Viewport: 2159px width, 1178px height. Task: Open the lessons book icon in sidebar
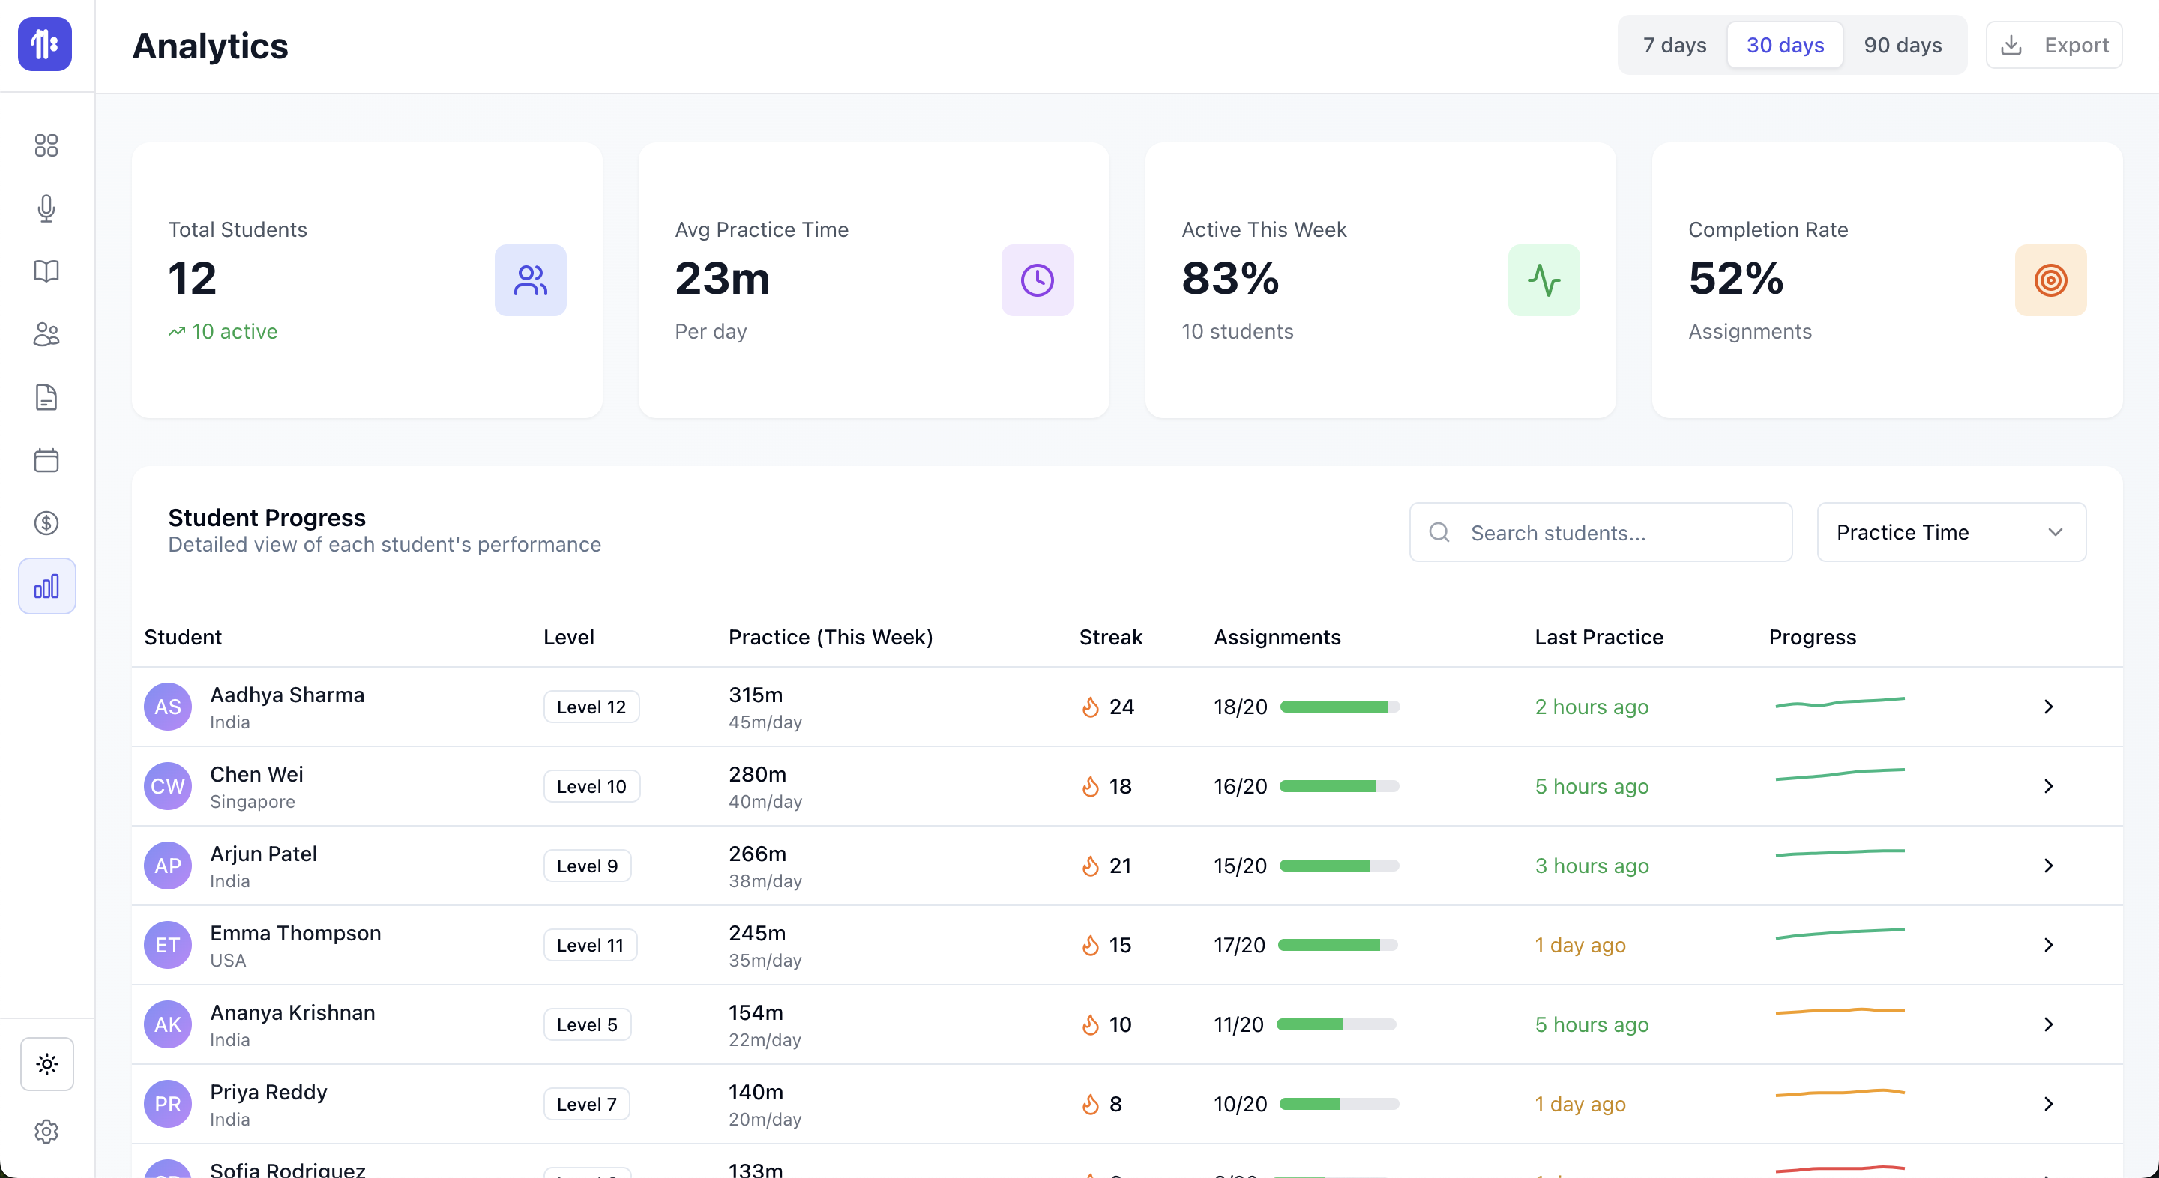(x=46, y=271)
